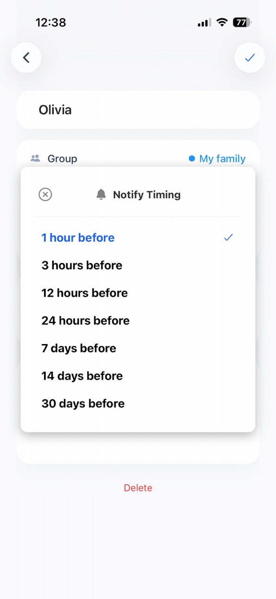
Task: Open the My family group selector
Action: (217, 159)
